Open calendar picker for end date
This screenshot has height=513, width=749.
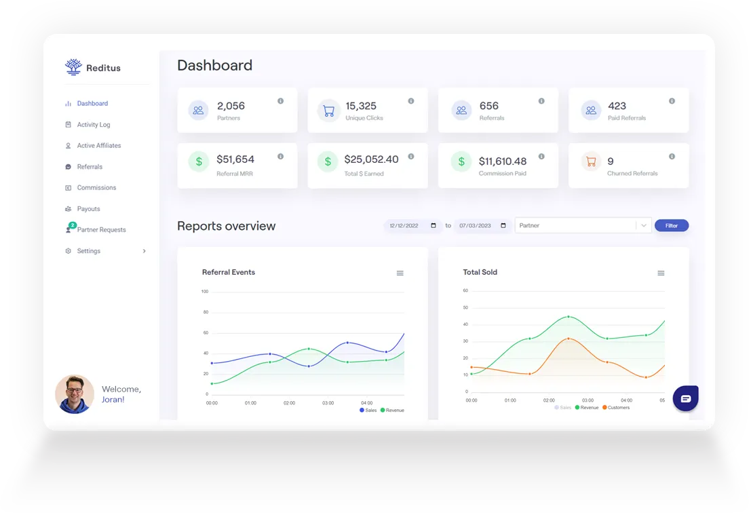click(503, 225)
